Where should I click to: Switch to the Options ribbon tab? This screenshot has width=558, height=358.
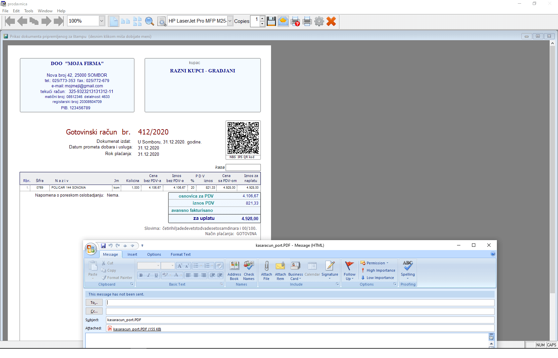tap(154, 254)
